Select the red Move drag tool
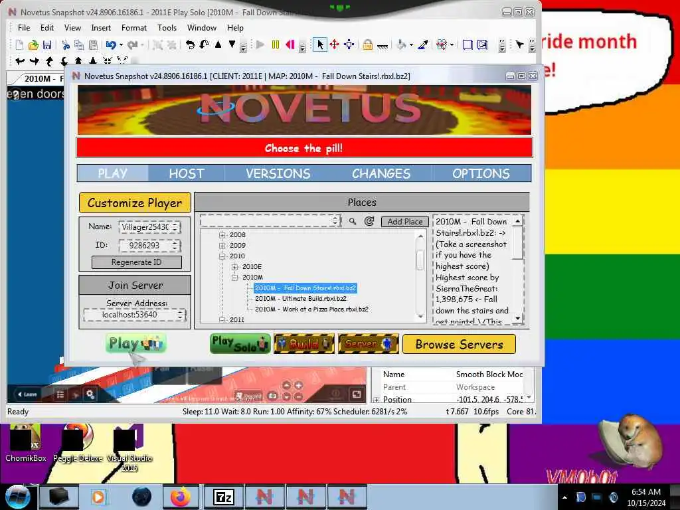The width and height of the screenshot is (680, 510). click(335, 44)
